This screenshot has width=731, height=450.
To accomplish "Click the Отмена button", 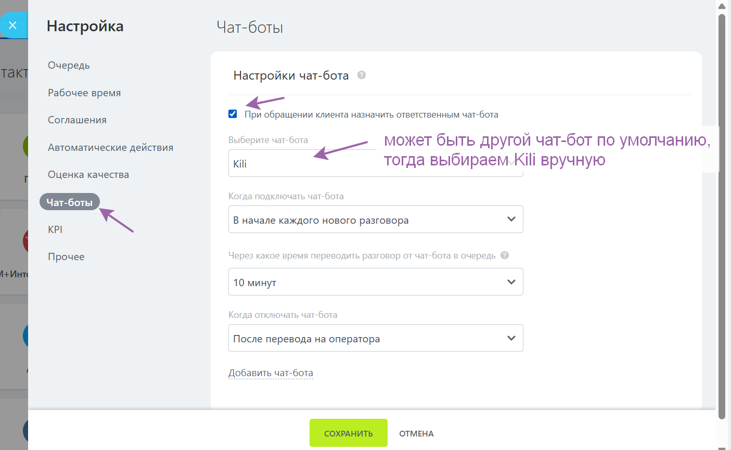I will (416, 433).
